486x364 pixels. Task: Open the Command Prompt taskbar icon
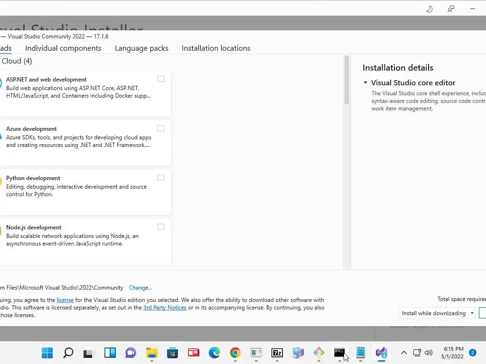340,353
